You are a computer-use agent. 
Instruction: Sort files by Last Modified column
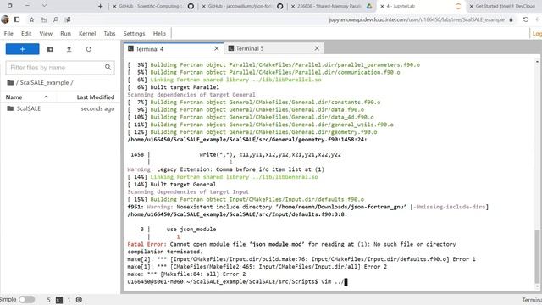(x=96, y=97)
